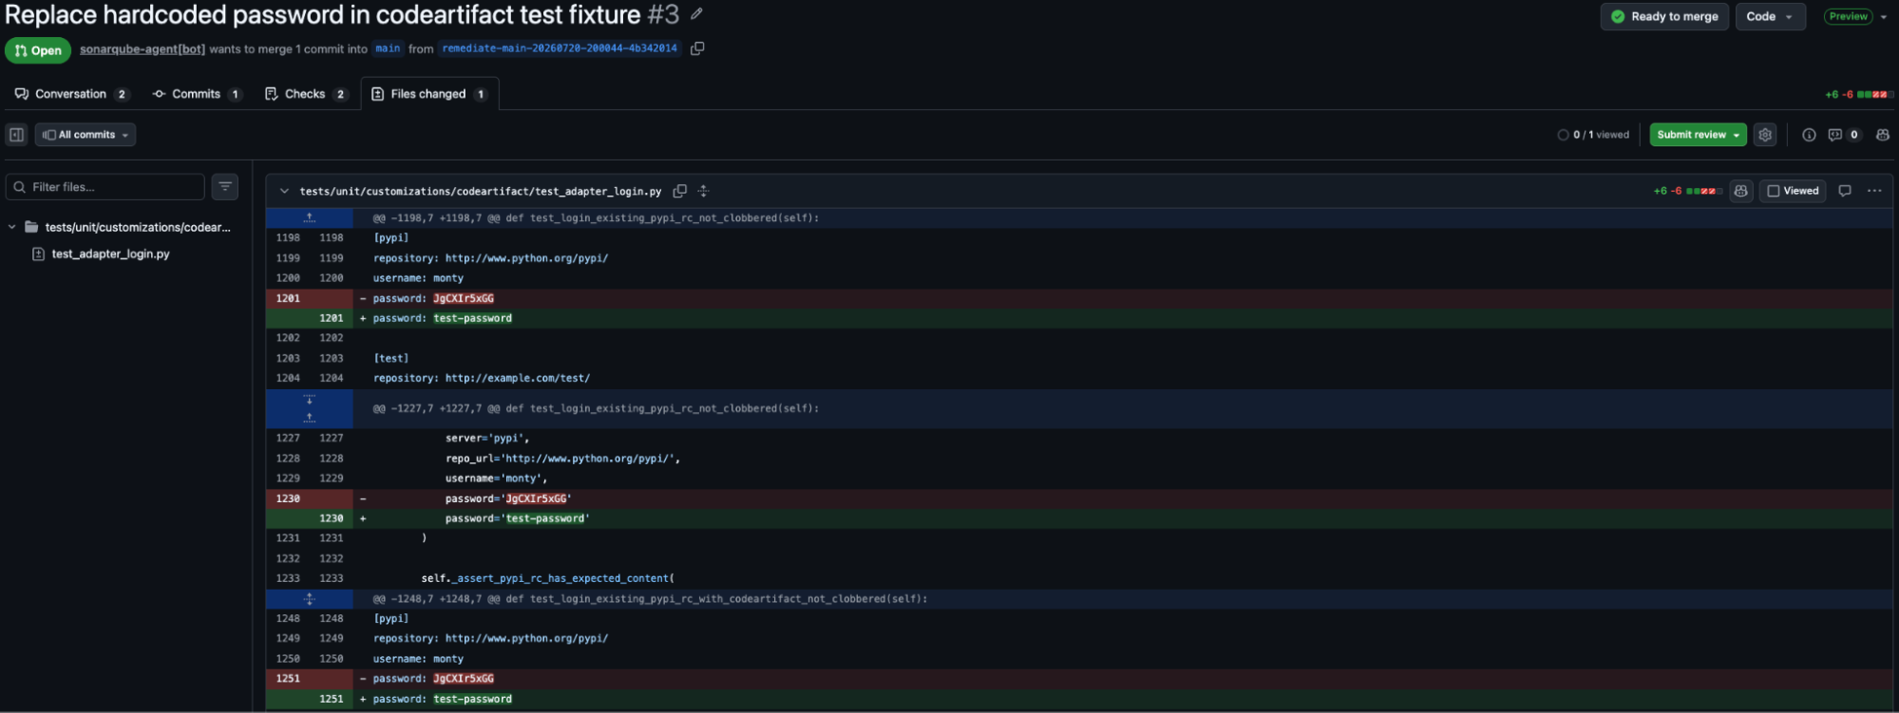The image size is (1899, 713).
Task: Click the 0 / 1 viewed progress indicator
Action: (x=1593, y=135)
